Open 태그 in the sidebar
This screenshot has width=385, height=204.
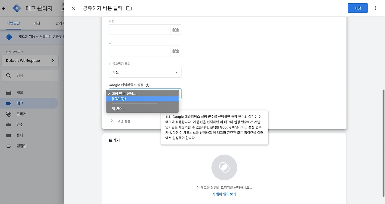[x=29, y=103]
